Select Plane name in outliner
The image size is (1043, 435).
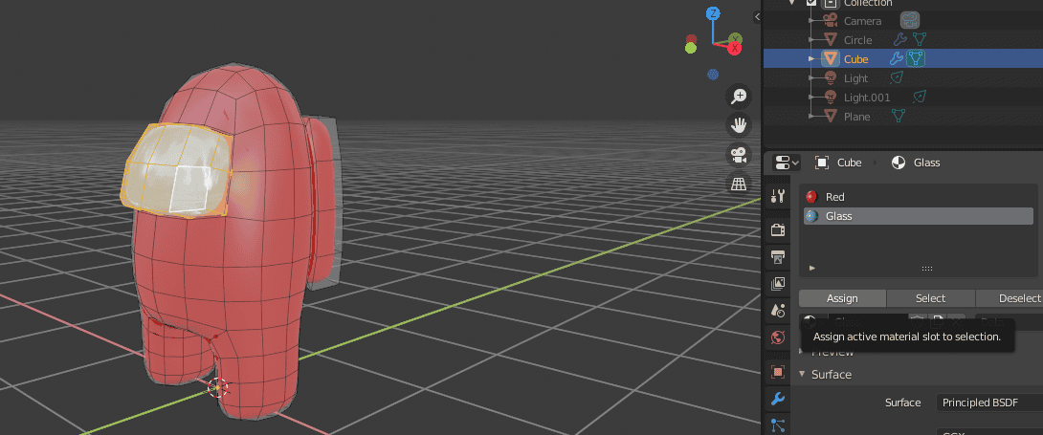tap(856, 117)
